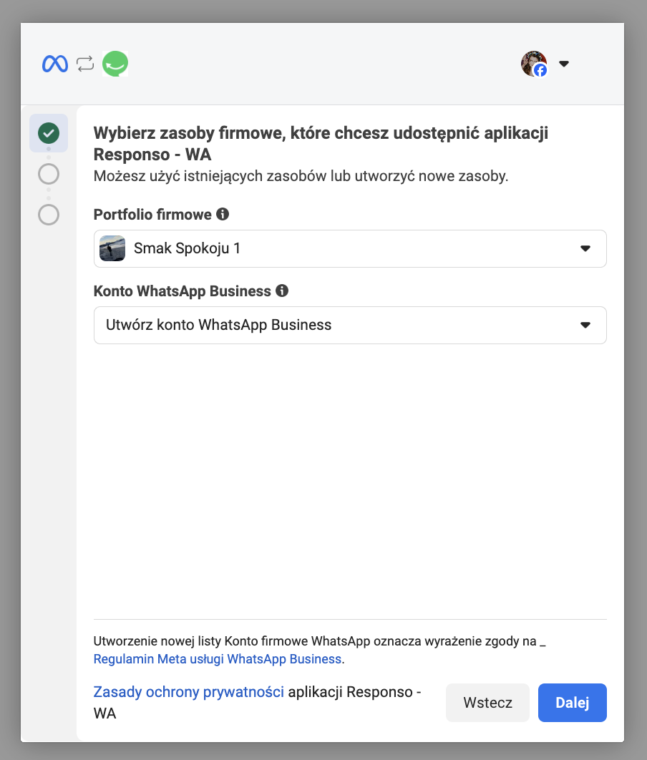Viewport: 647px width, 760px height.
Task: Click the Konto WhatsApp Business label
Action: point(183,291)
